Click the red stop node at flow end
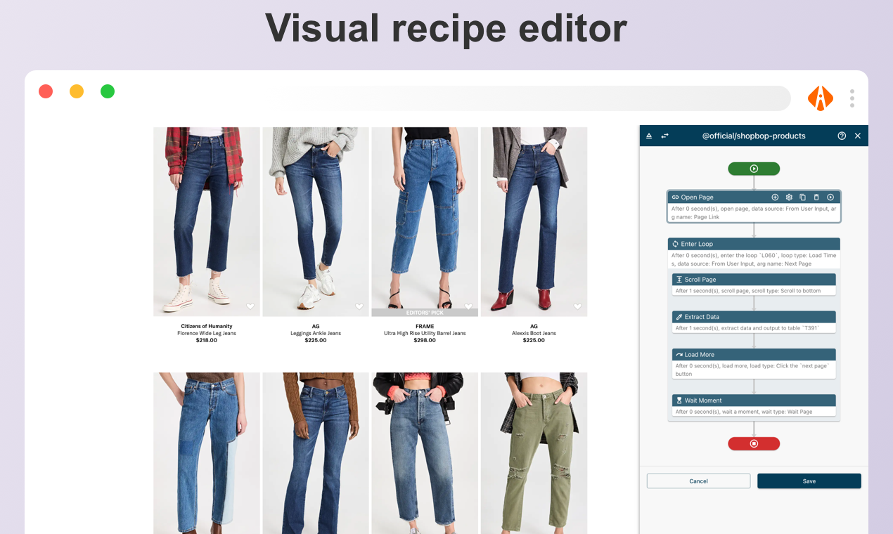This screenshot has height=534, width=893. coord(754,444)
